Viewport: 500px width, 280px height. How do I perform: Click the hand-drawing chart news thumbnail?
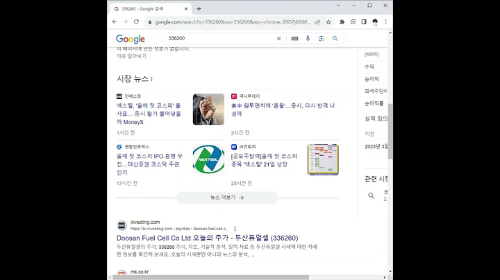(208, 109)
